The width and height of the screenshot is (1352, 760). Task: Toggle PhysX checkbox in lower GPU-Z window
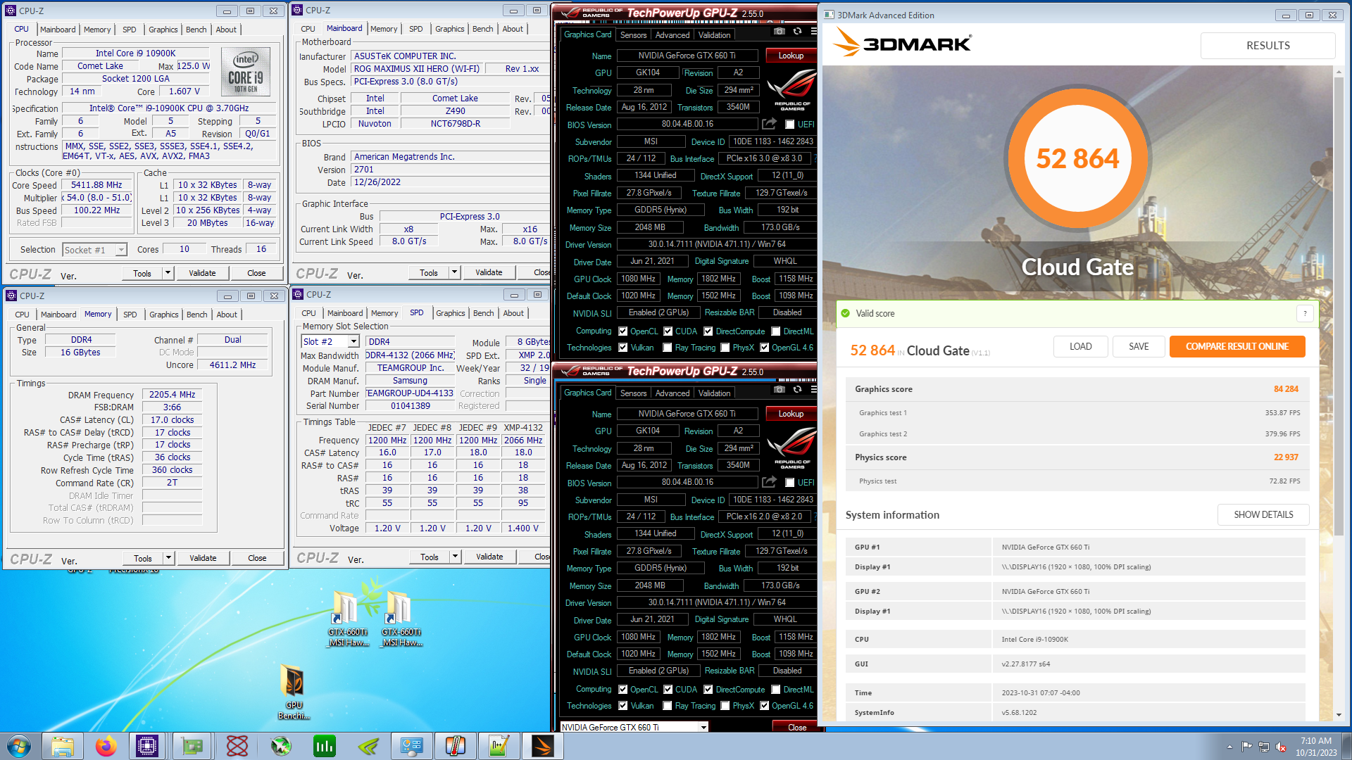tap(725, 706)
